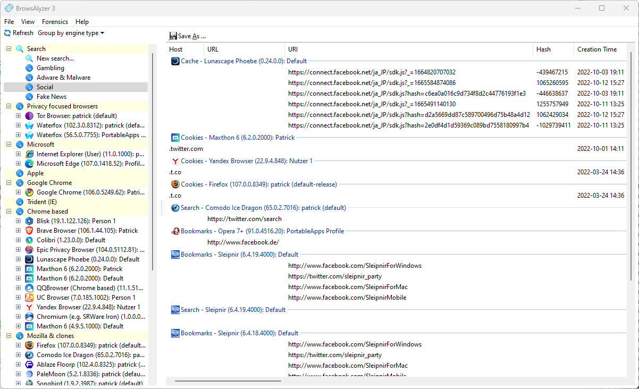Click the Google Chrome (106.0.5249.62) icon
The width and height of the screenshot is (639, 389).
[x=29, y=192]
